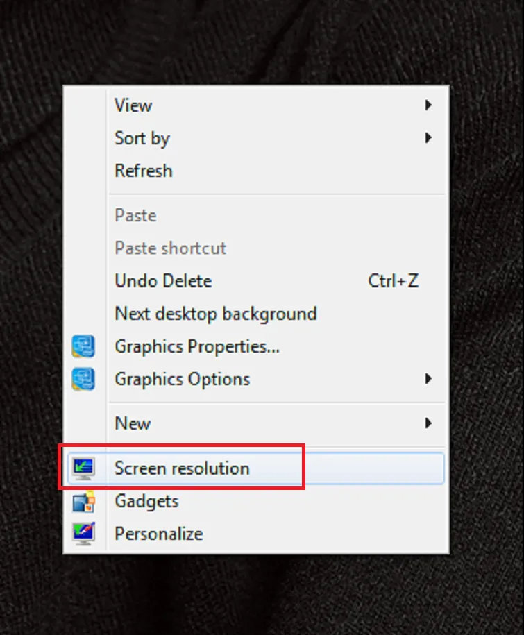The image size is (524, 635).
Task: Click the monitor icon beside Screen resolution
Action: (x=83, y=468)
